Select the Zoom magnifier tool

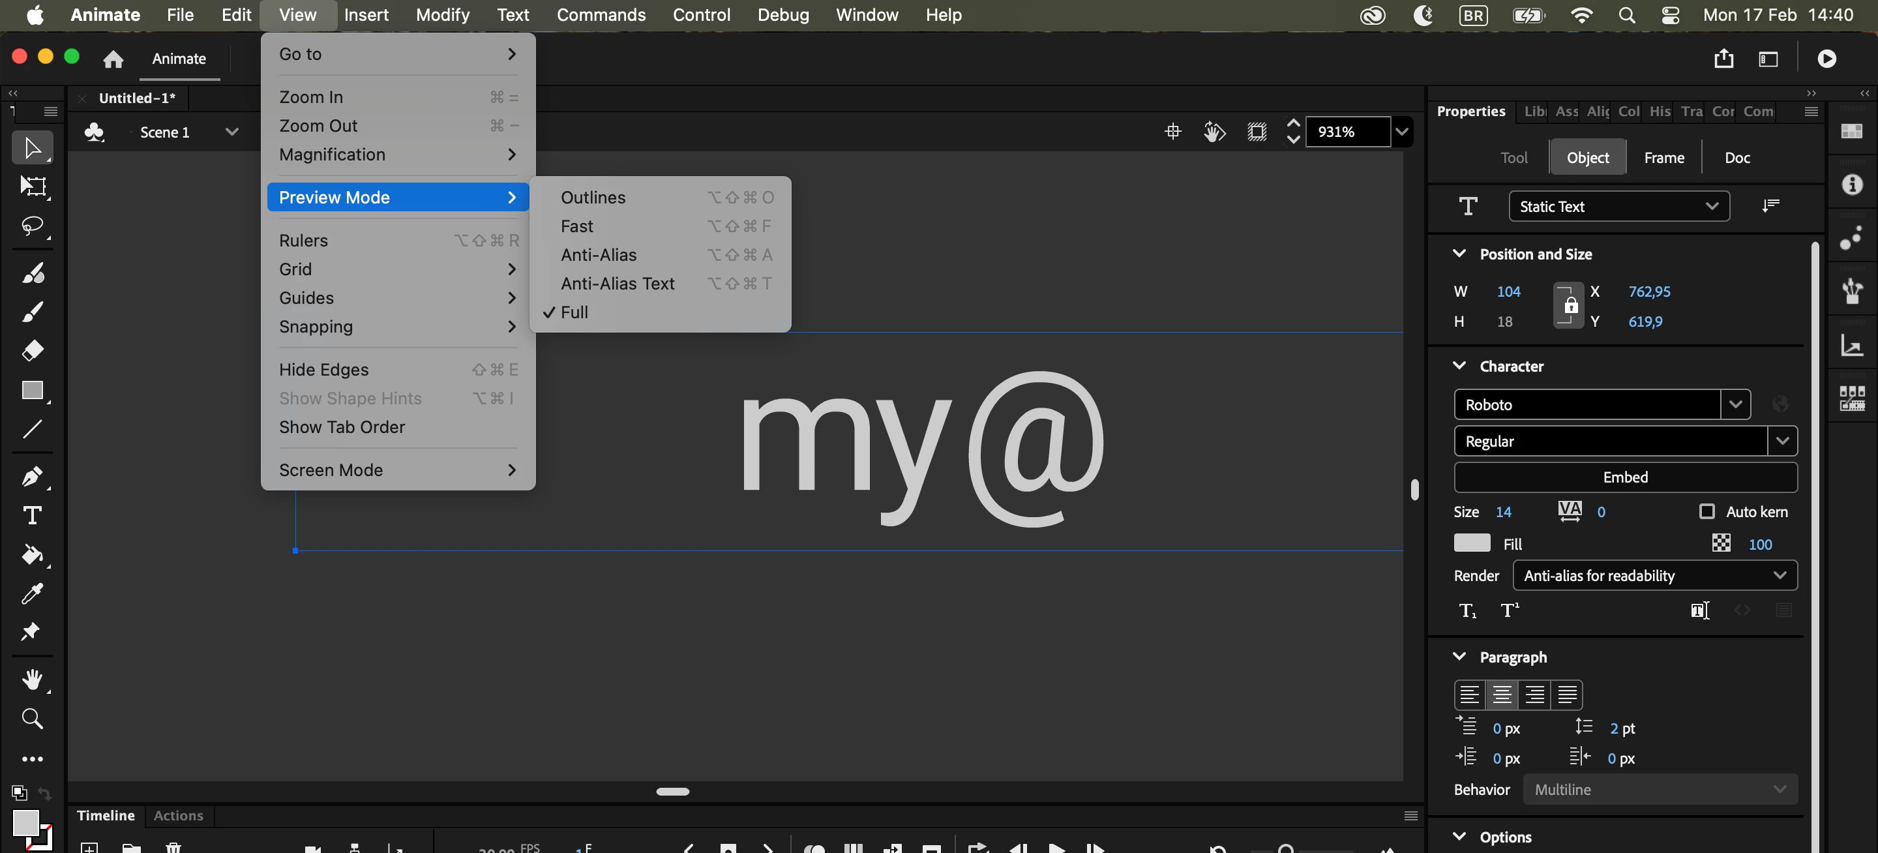pyautogui.click(x=32, y=719)
